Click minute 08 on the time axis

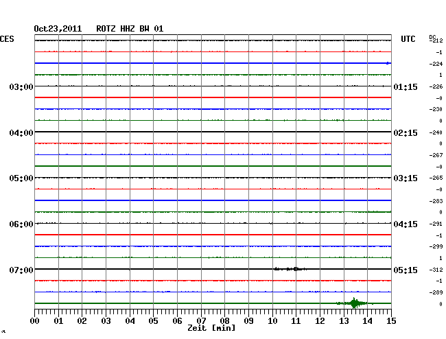point(224,321)
